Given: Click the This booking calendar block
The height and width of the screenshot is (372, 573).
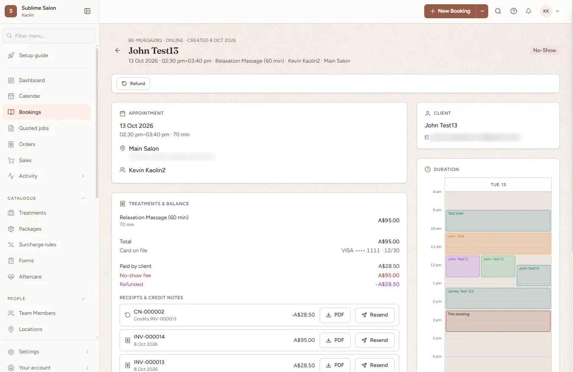Looking at the screenshot, I should [498, 321].
